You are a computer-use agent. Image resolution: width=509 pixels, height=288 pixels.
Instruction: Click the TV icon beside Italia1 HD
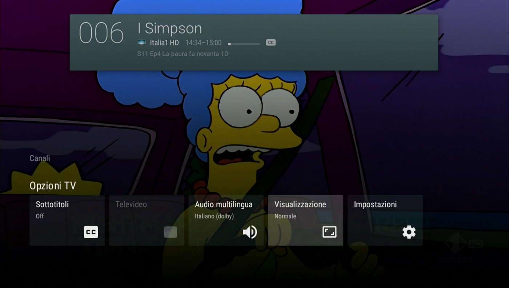pyautogui.click(x=141, y=42)
